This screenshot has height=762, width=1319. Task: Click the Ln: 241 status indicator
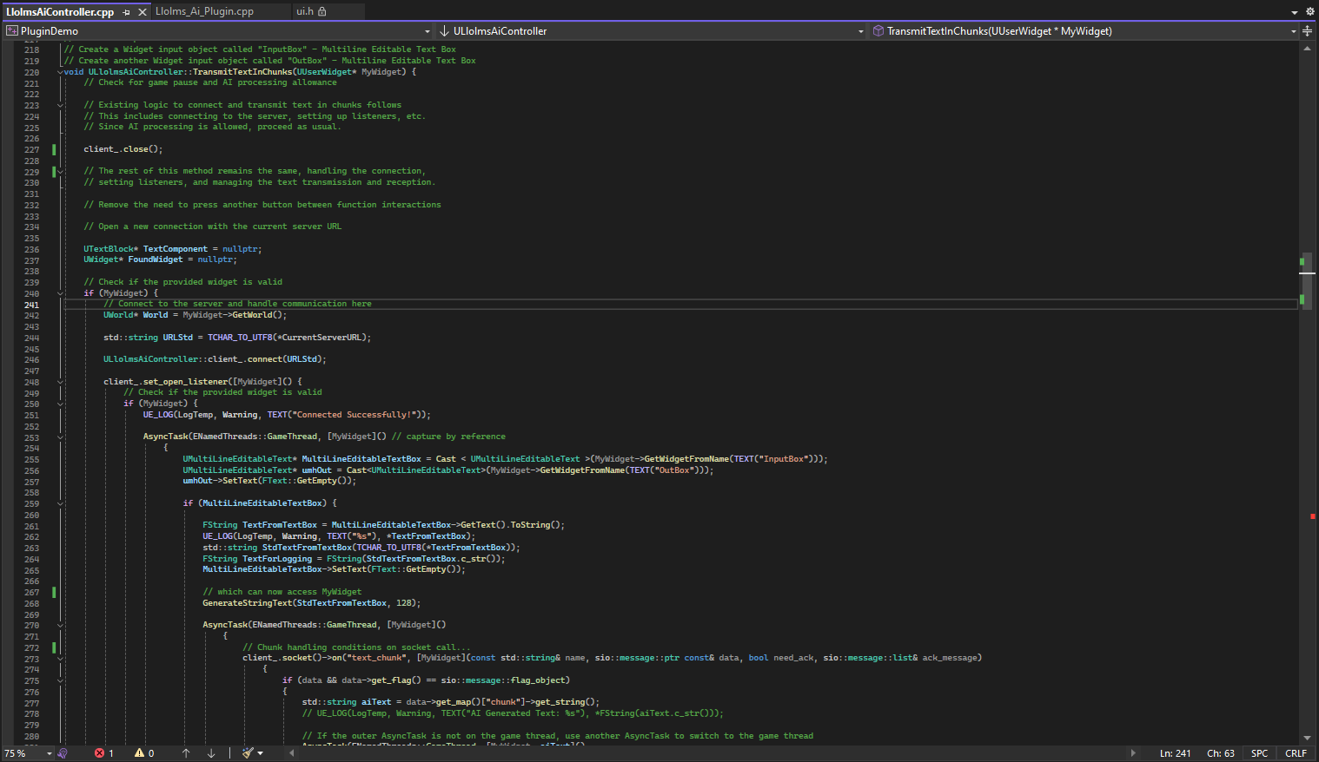tap(1175, 753)
